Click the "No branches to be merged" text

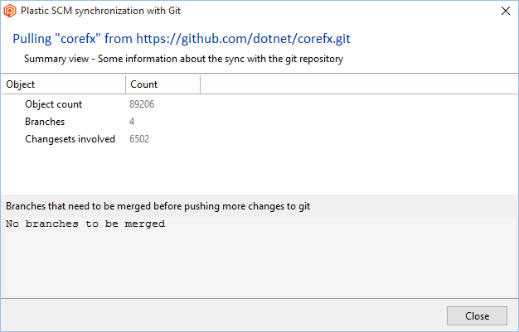pos(85,224)
